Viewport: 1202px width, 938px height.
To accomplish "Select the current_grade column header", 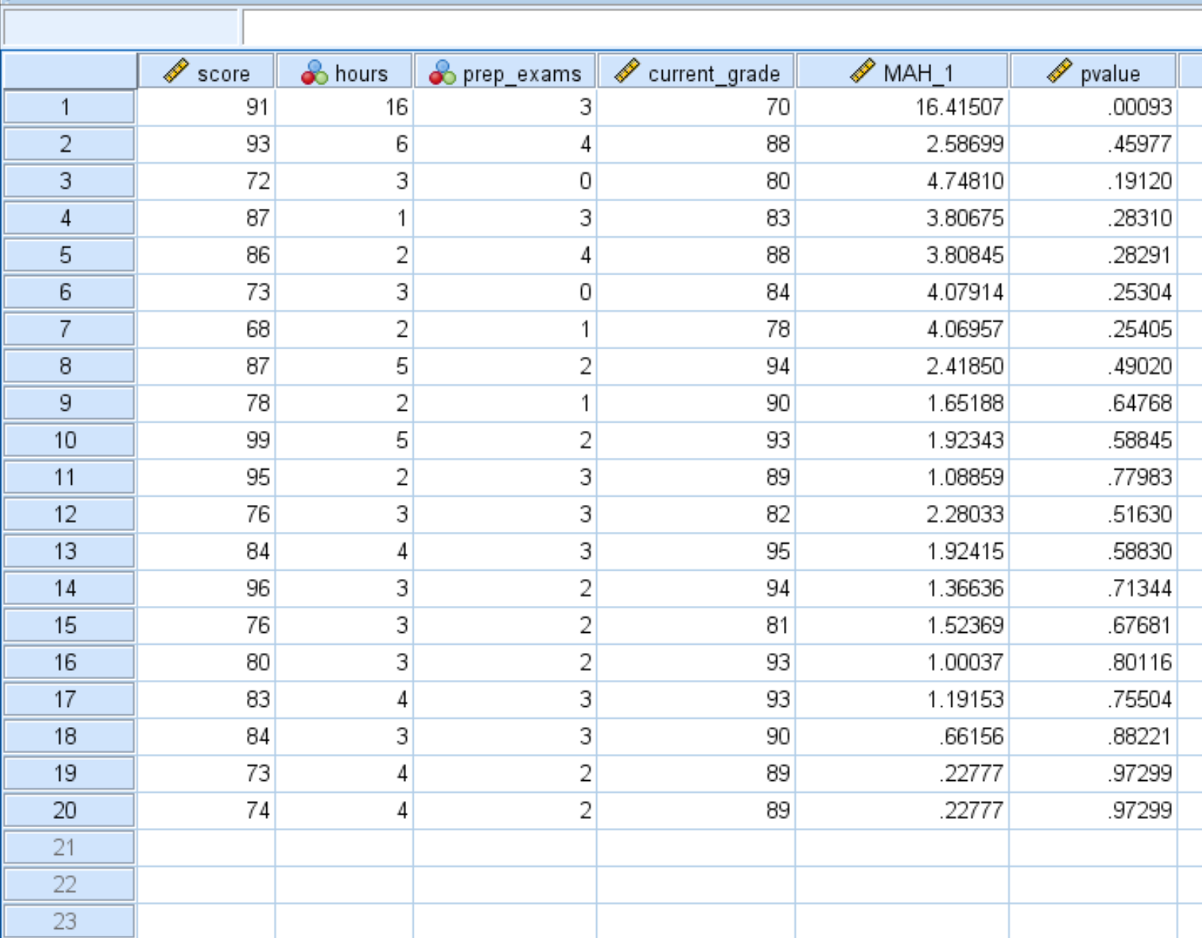I will point(696,72).
